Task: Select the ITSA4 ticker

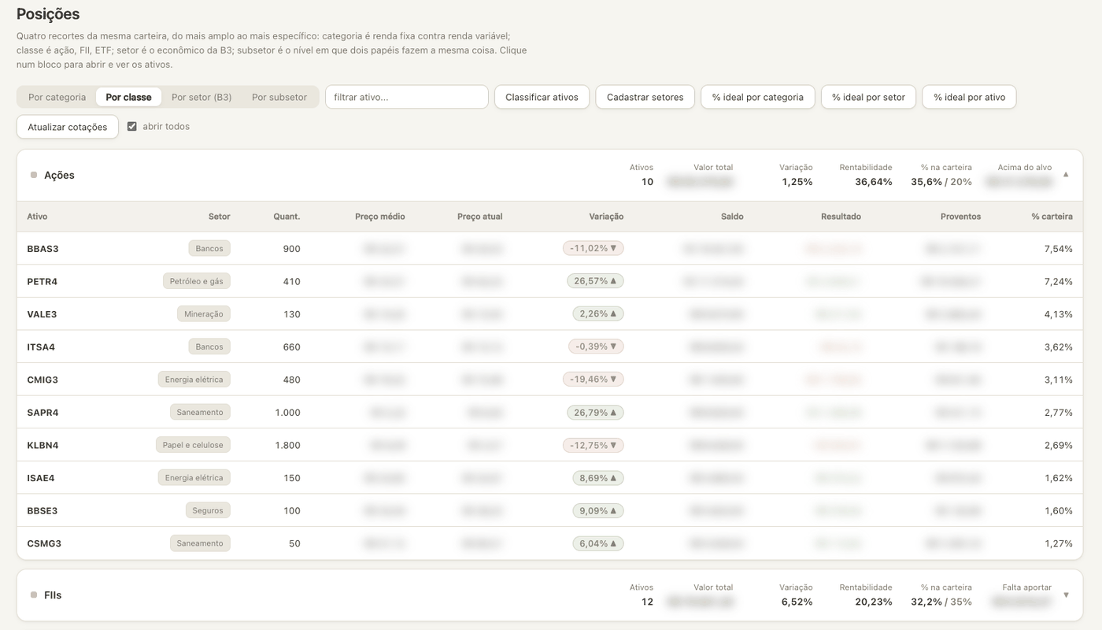Action: [x=41, y=347]
